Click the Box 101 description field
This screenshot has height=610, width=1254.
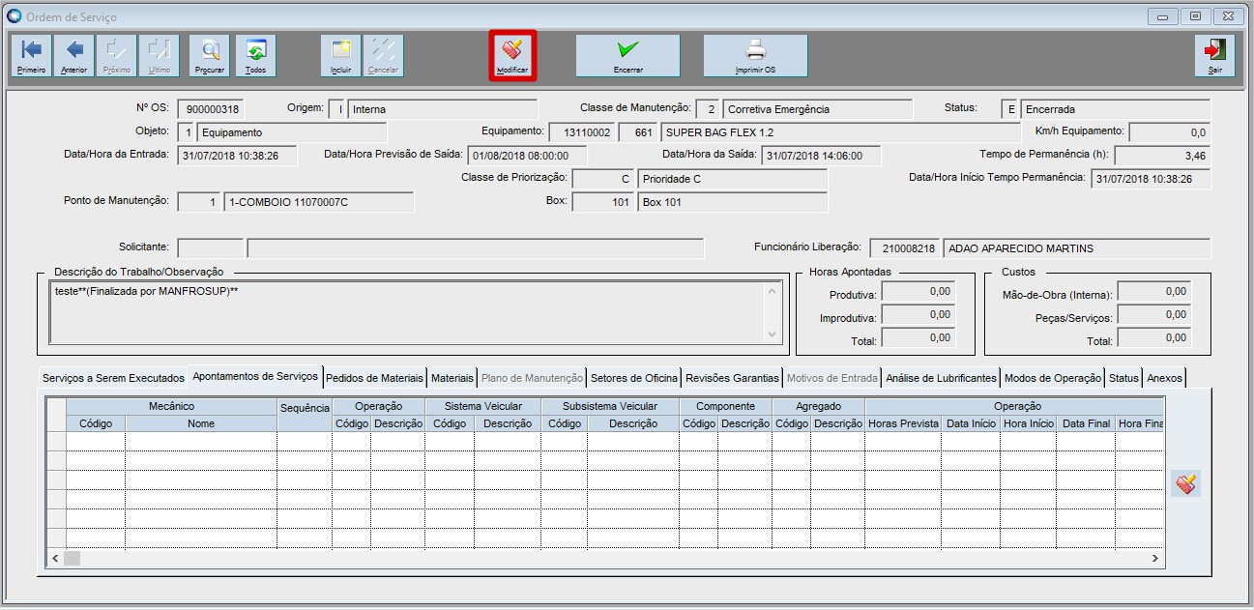pyautogui.click(x=733, y=202)
